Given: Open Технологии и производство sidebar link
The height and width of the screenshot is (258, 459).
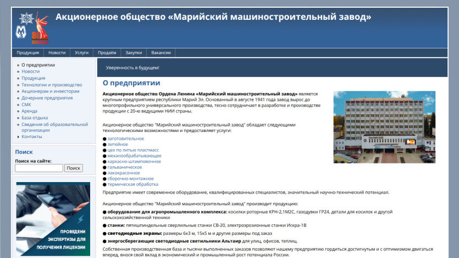Looking at the screenshot, I should tap(52, 85).
